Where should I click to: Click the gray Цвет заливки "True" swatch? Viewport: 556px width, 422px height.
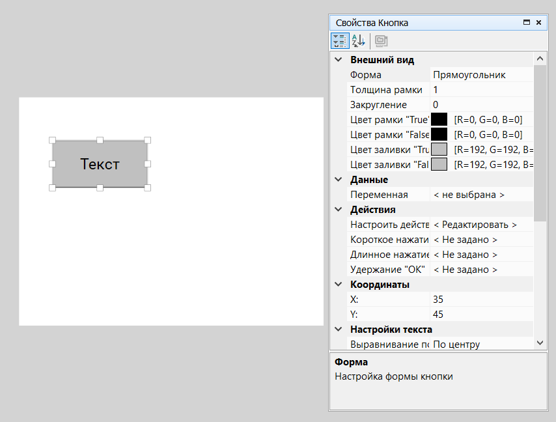(x=439, y=150)
